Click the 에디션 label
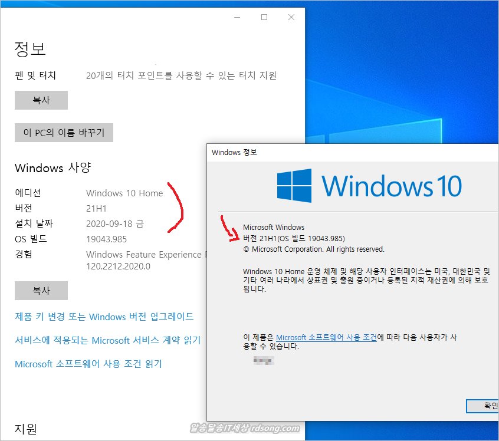 click(x=28, y=193)
